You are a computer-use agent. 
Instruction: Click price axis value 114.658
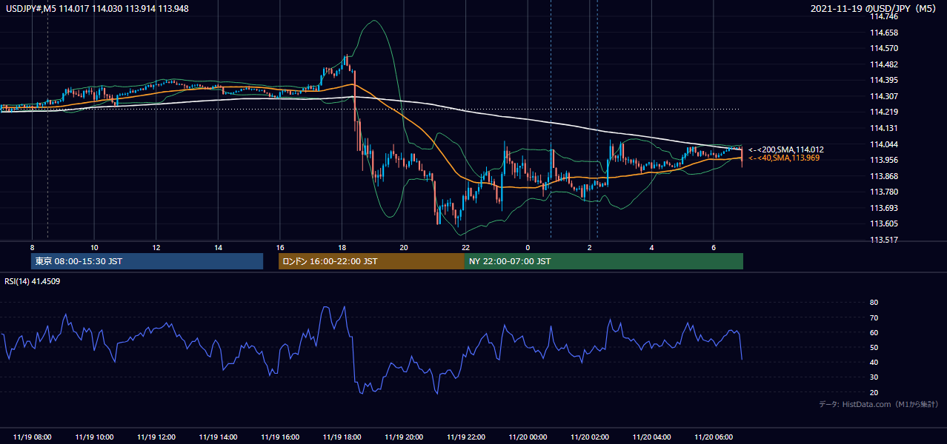[884, 33]
